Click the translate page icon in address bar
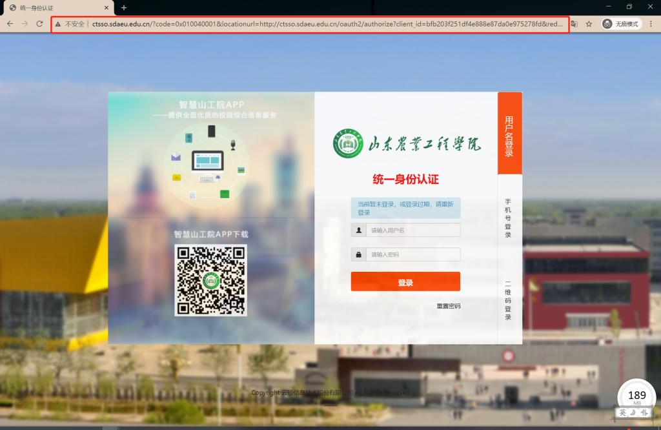This screenshot has width=661, height=430. [574, 24]
